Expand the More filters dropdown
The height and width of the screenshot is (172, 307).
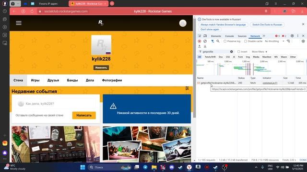tap(259, 52)
